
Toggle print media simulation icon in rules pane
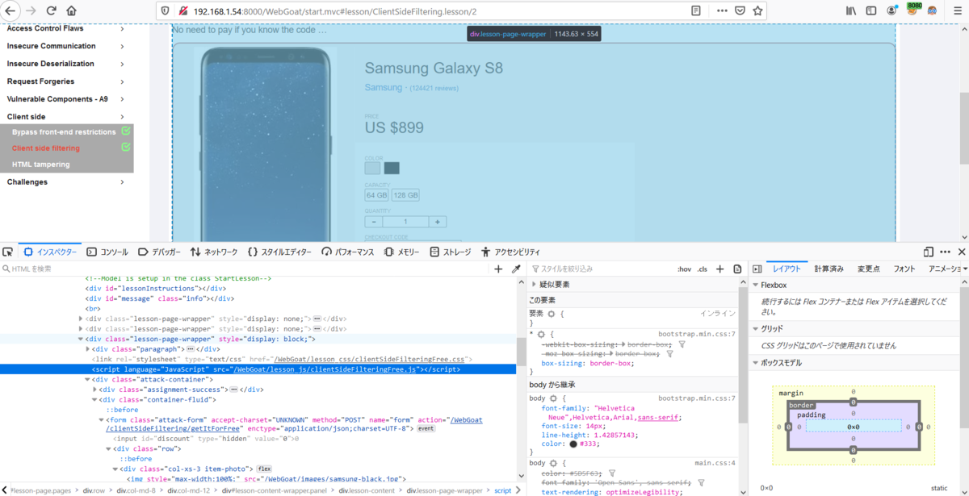pyautogui.click(x=737, y=269)
